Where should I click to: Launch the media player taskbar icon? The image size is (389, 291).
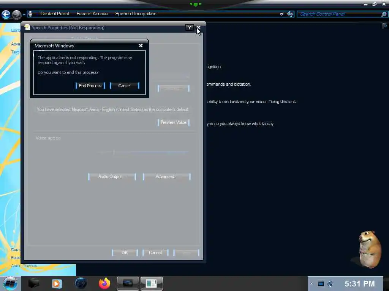coord(57,283)
